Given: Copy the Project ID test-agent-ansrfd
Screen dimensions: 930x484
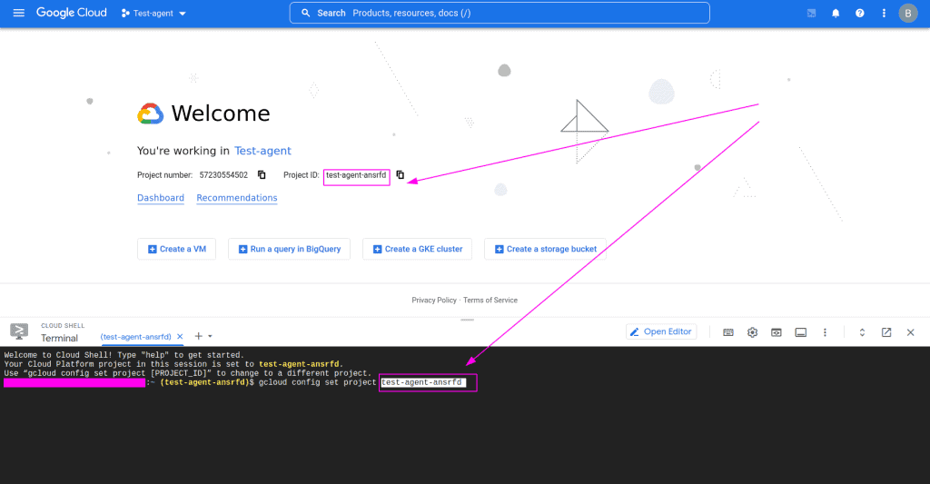Looking at the screenshot, I should coord(401,174).
